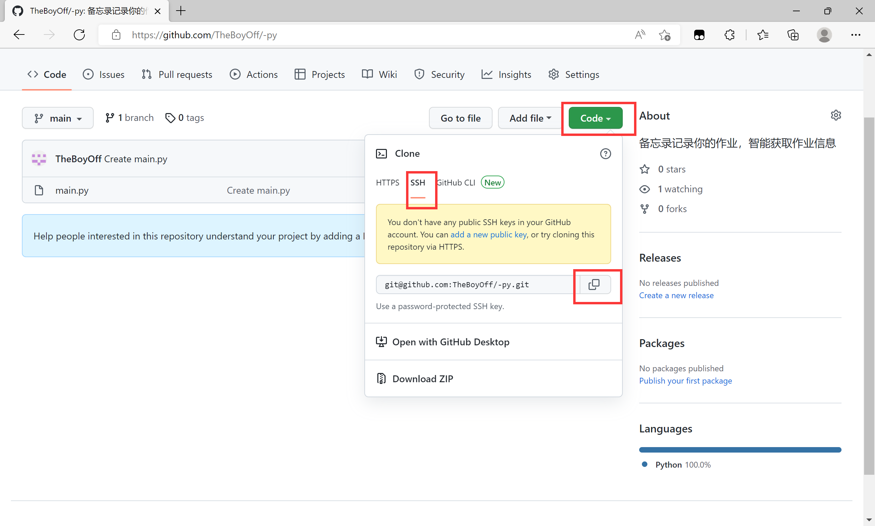This screenshot has width=875, height=526.
Task: Click the browser refresh icon
Action: tap(79, 35)
